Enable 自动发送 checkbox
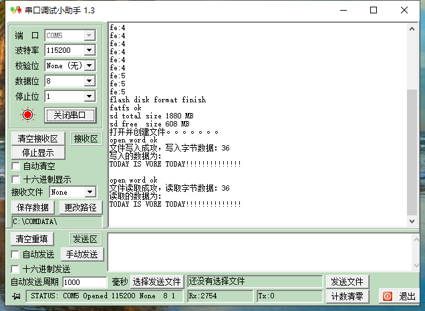 15,255
